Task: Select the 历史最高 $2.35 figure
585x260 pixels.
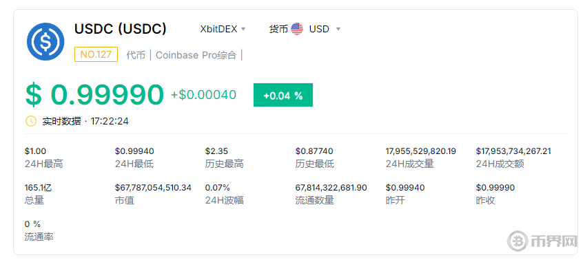Action: click(216, 151)
